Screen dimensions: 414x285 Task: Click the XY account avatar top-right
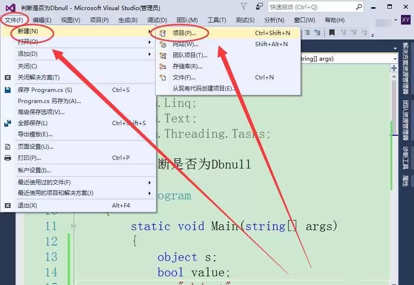point(406,20)
